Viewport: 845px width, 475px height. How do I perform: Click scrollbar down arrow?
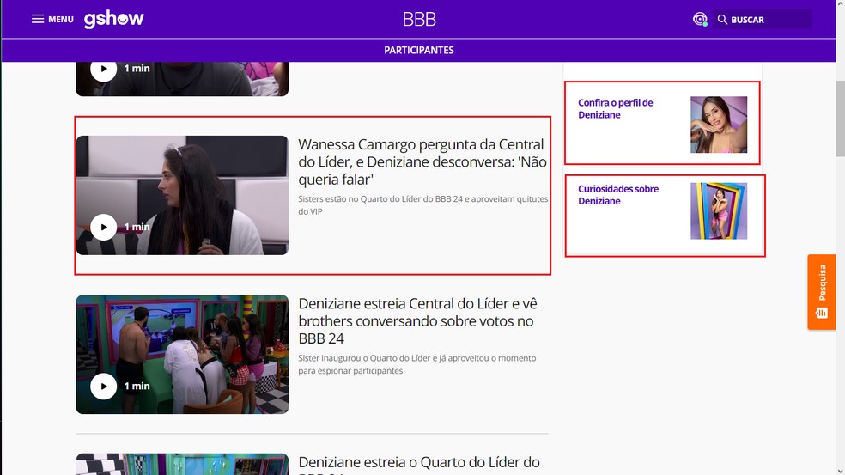coord(840,471)
